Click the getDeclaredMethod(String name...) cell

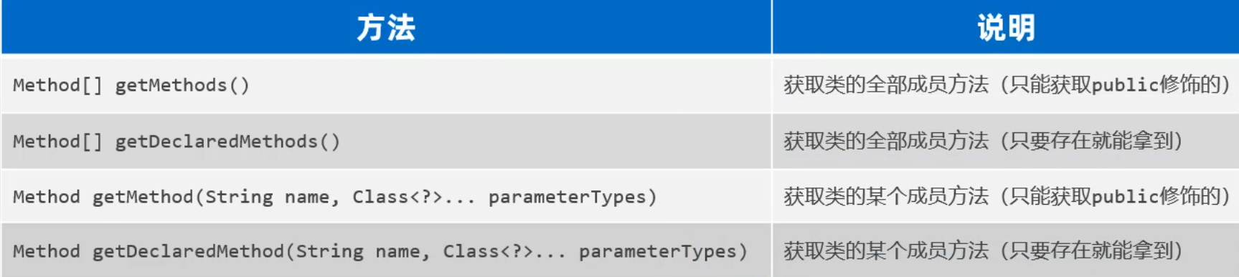pos(386,251)
